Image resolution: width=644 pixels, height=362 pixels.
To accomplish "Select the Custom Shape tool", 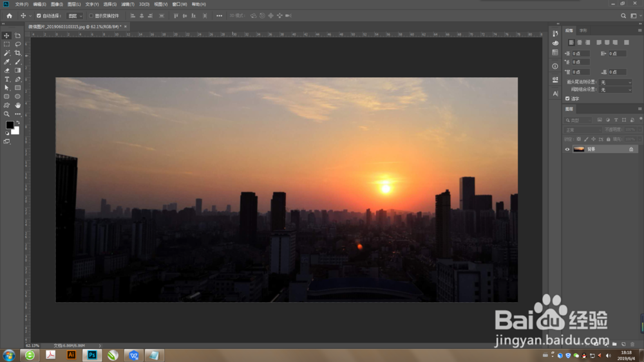I will [x=6, y=105].
